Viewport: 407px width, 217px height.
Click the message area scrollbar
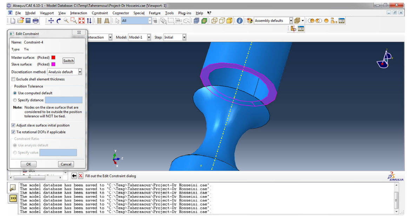(396, 198)
